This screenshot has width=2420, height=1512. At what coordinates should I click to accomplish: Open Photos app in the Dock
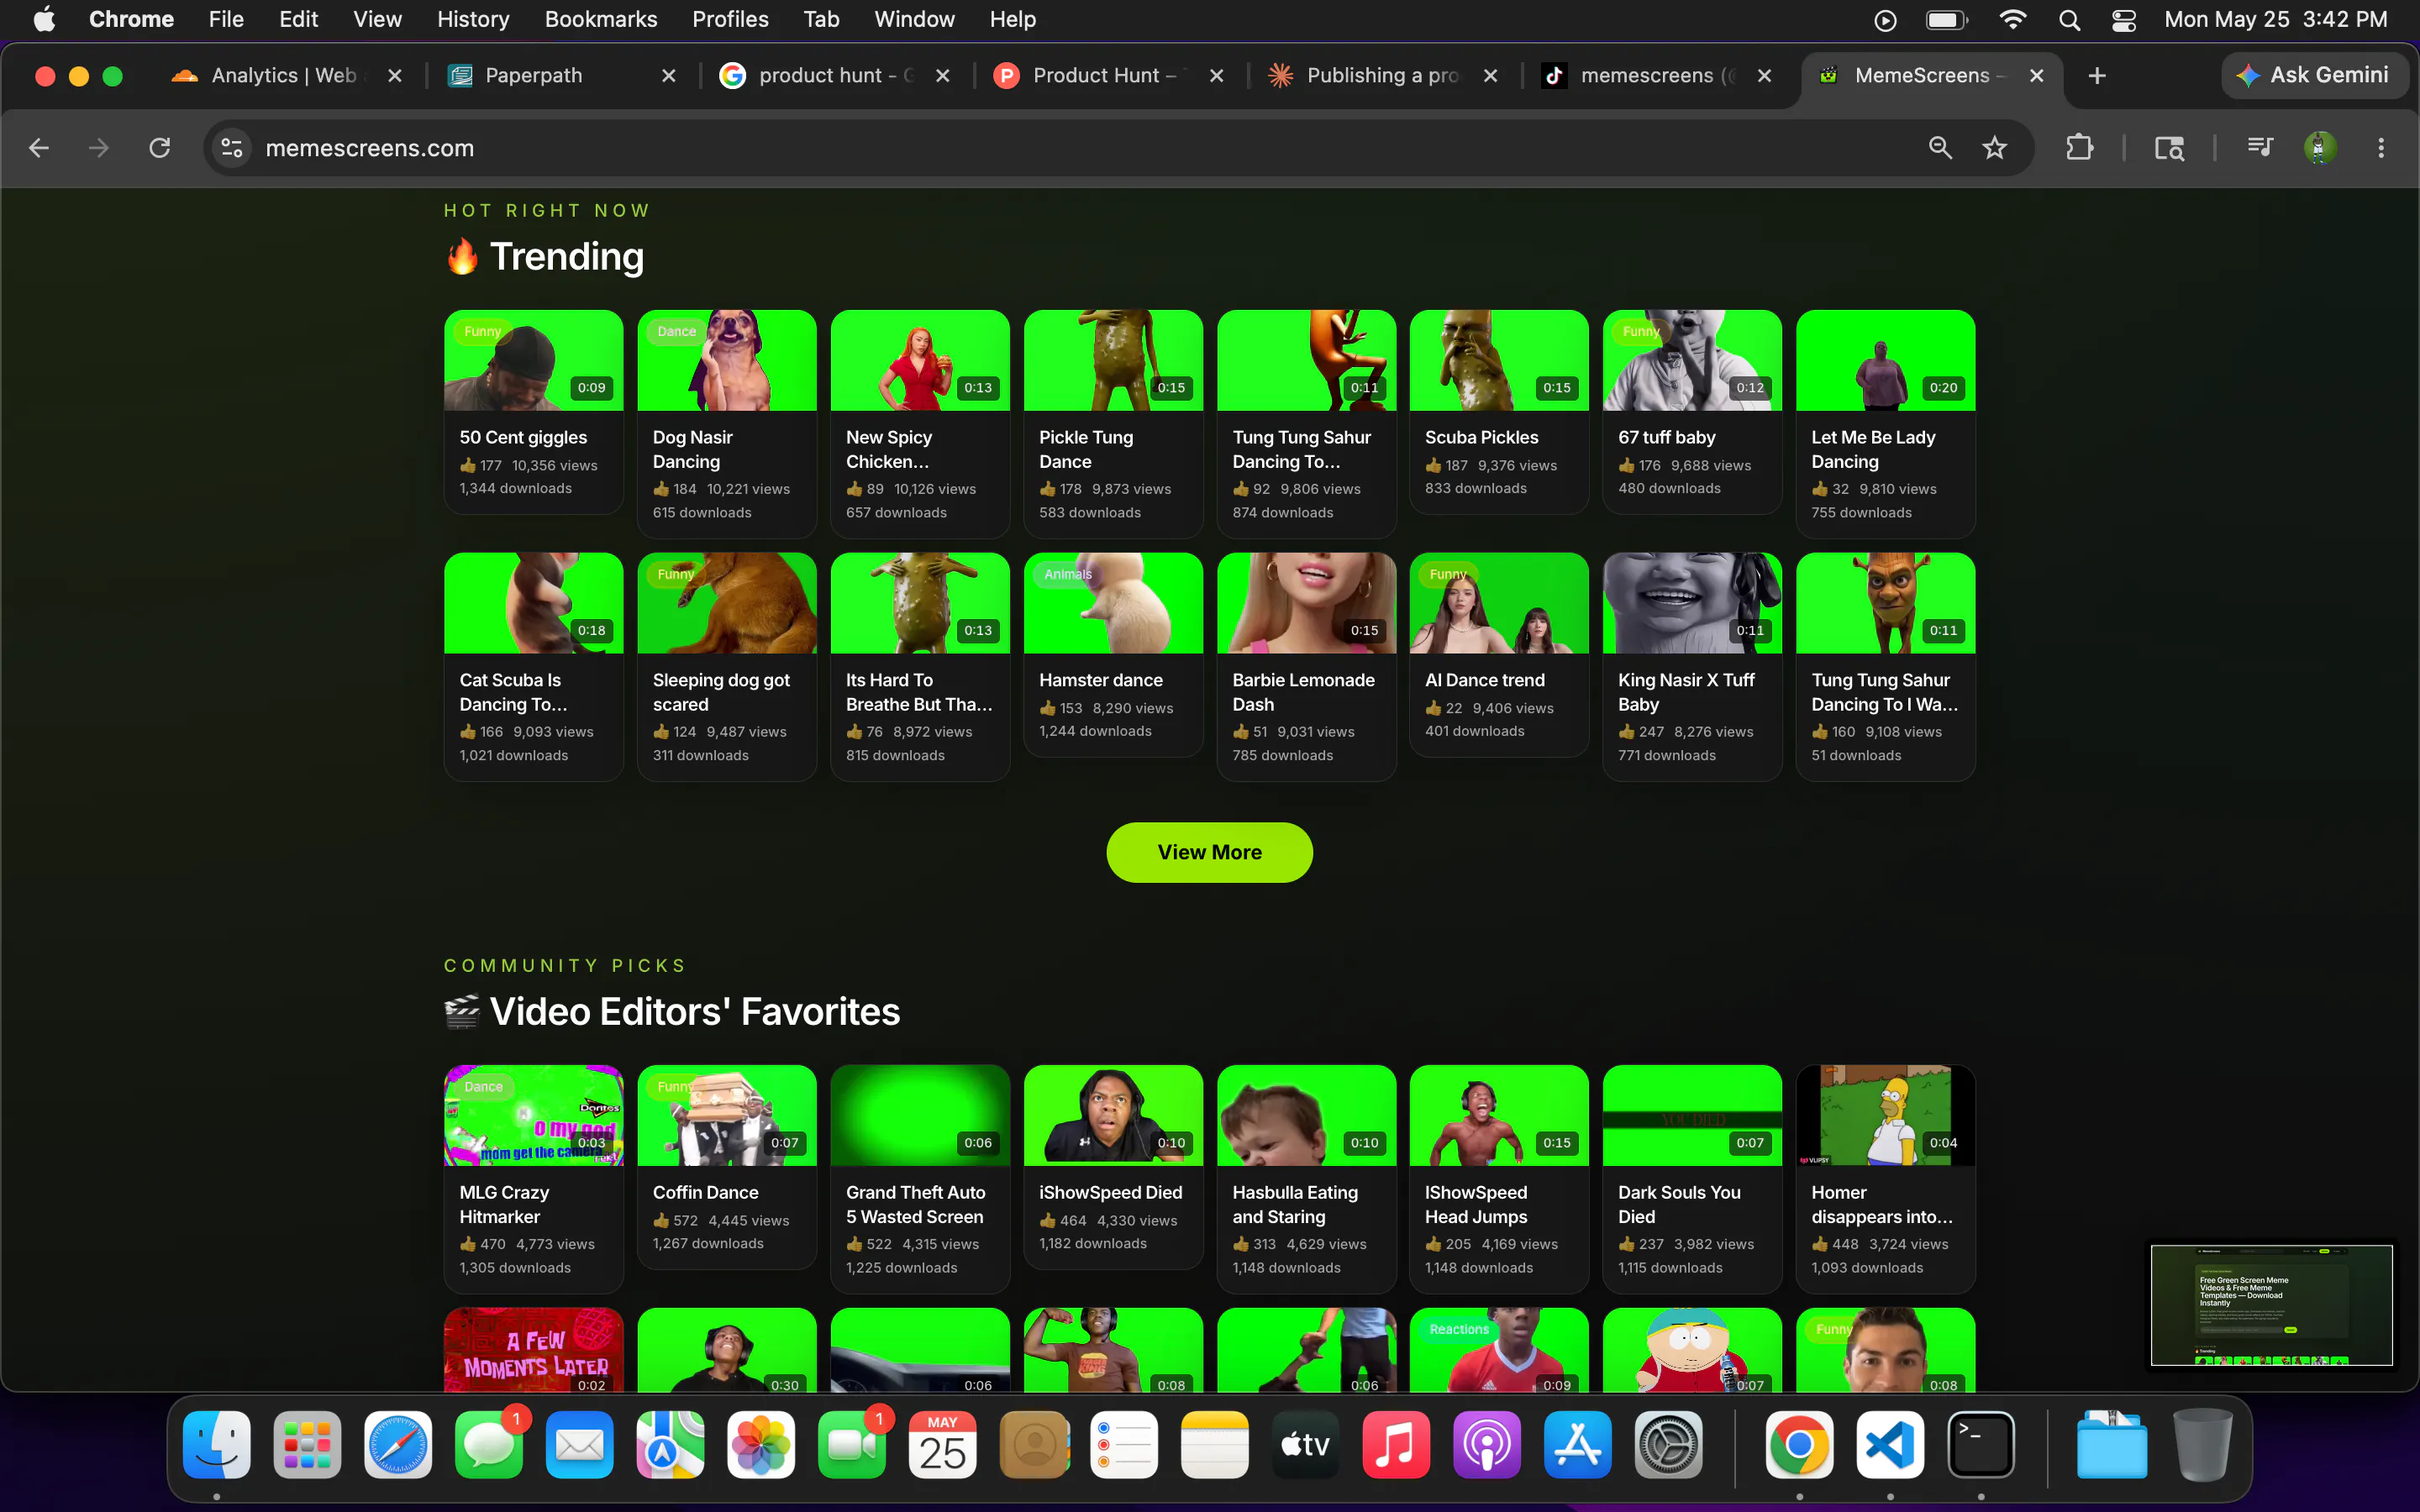point(761,1445)
